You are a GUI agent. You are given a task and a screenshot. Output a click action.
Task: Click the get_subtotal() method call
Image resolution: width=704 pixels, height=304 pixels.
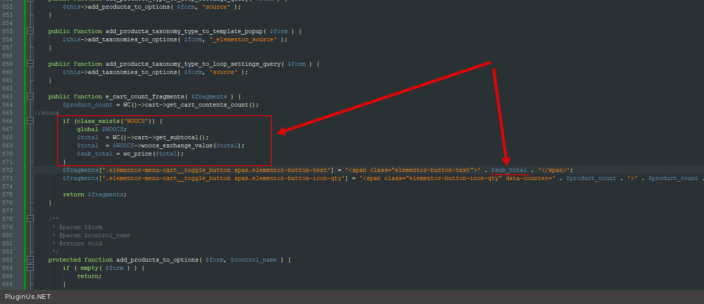(182, 137)
